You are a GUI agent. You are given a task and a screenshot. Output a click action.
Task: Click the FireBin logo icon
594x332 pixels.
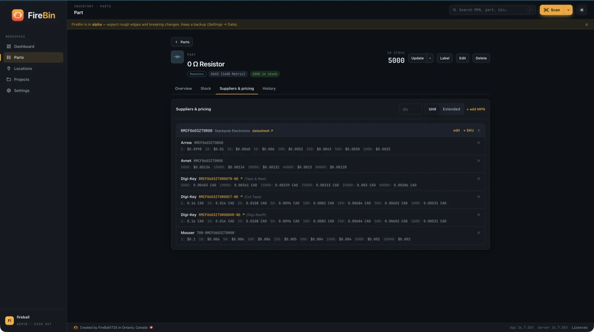(17, 15)
